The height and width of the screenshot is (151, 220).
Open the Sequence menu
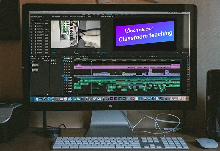(51, 12)
